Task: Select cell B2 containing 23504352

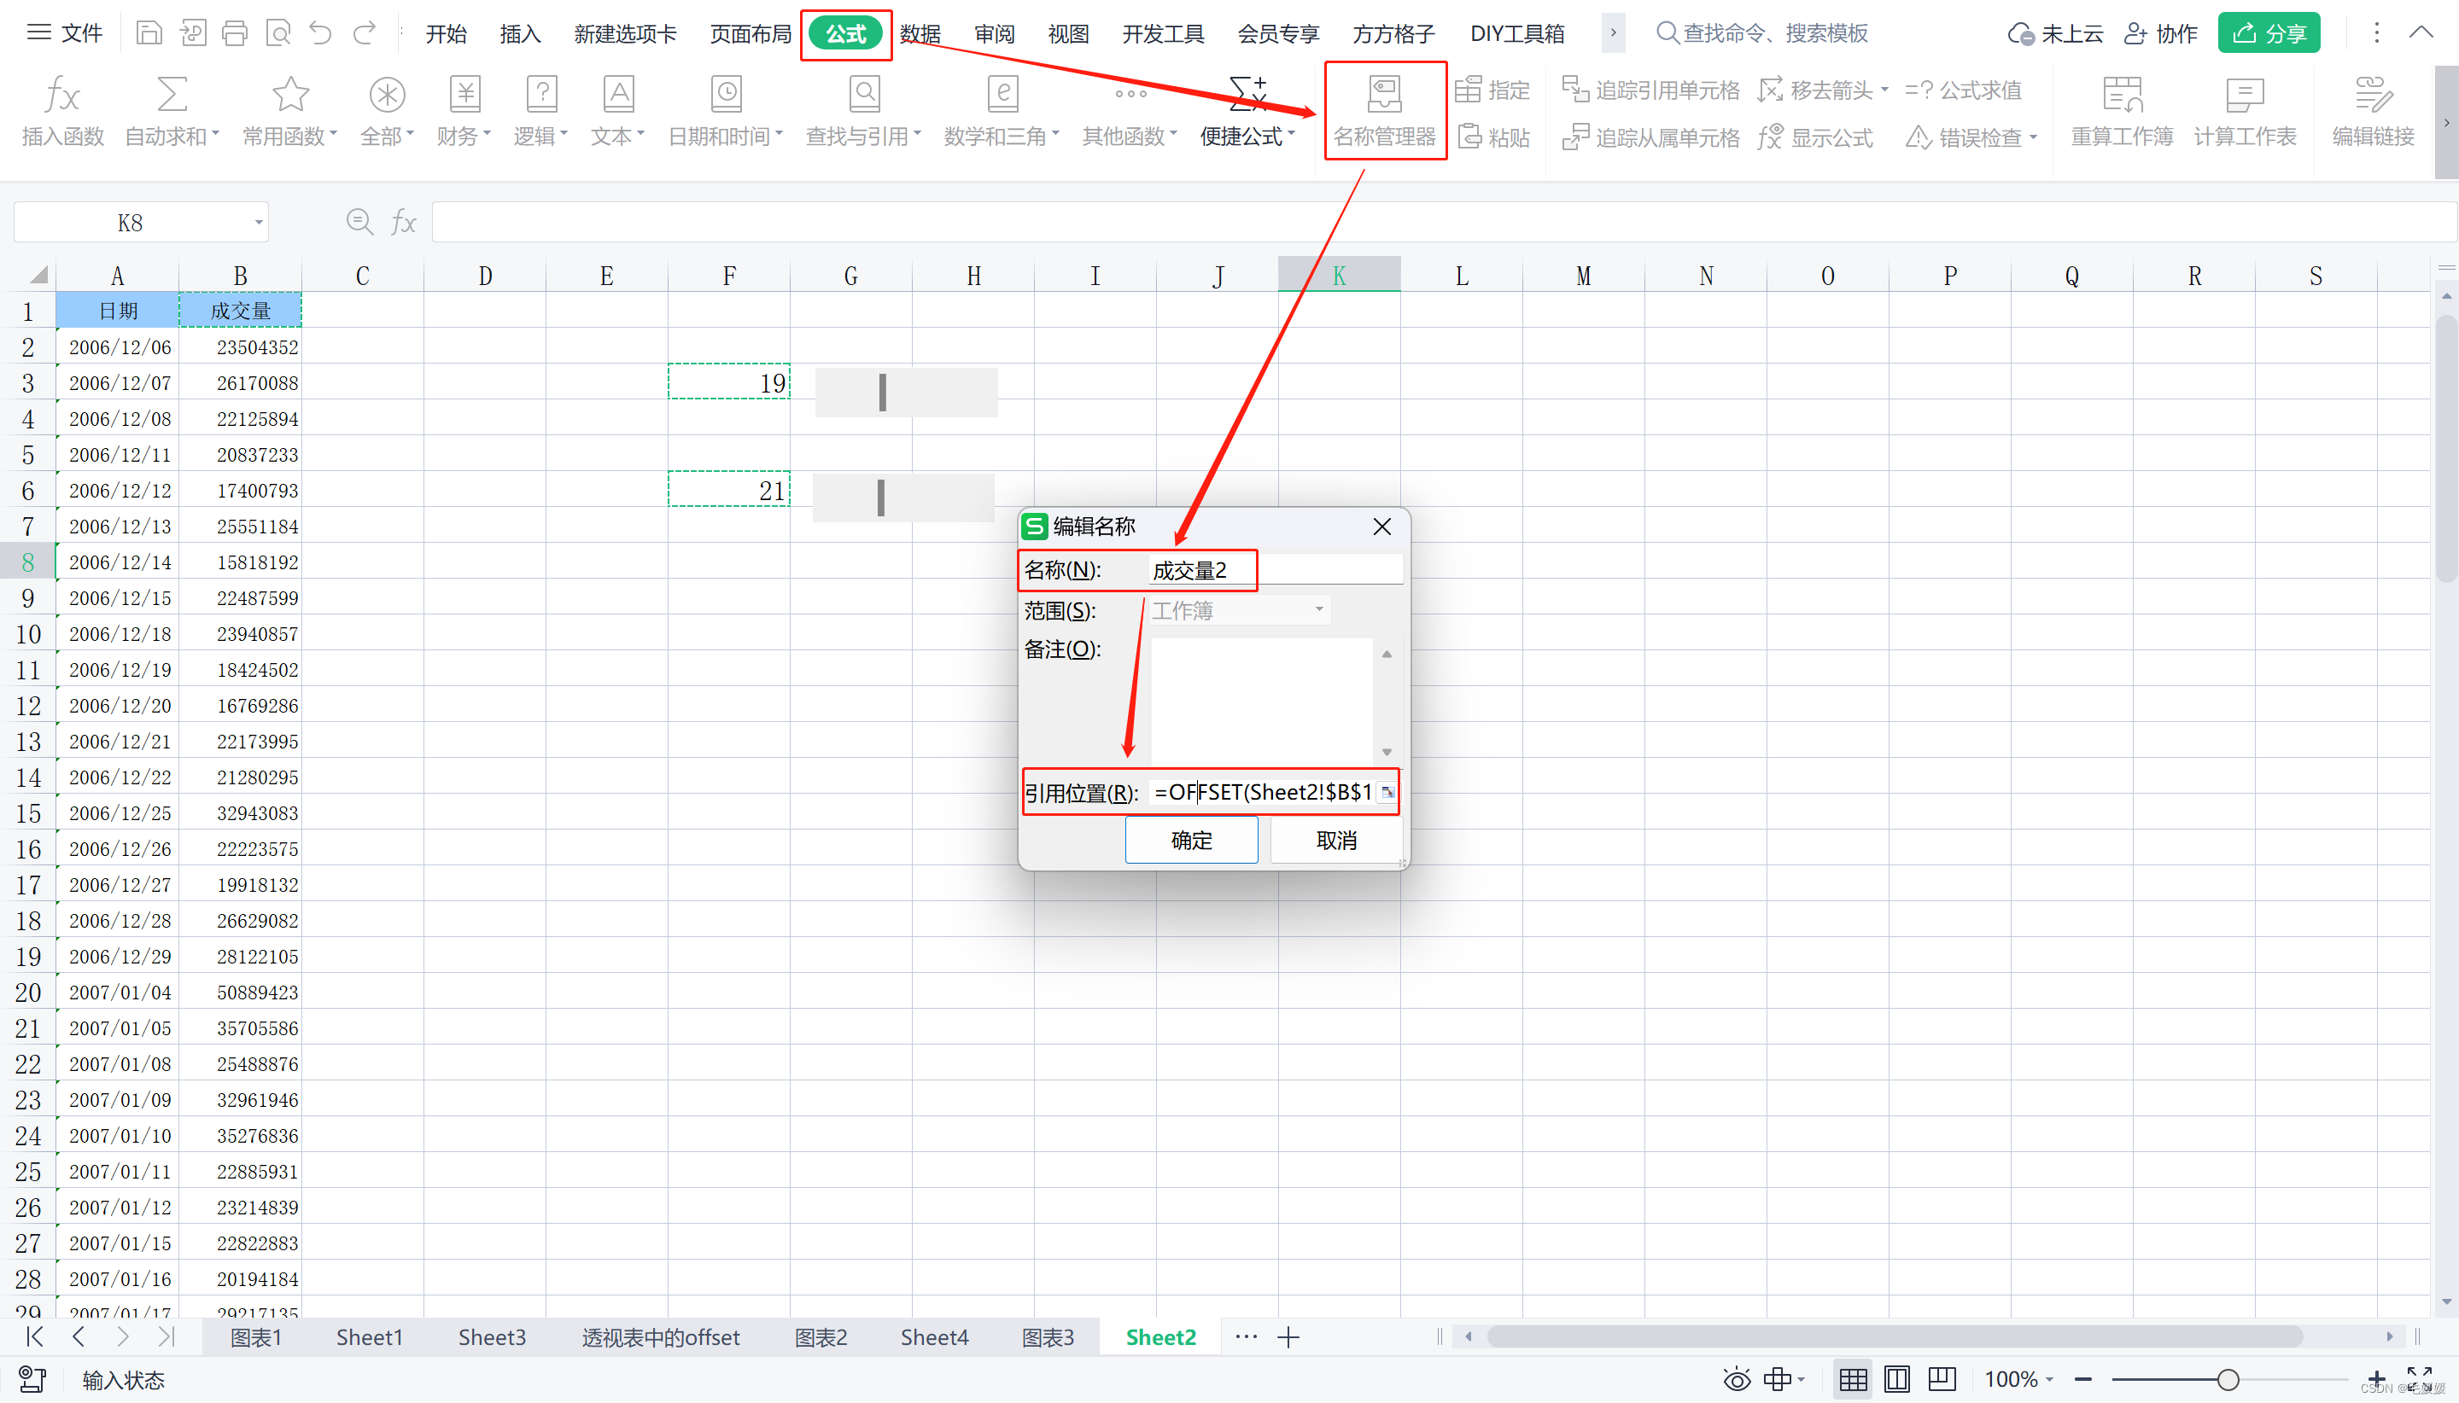Action: tap(240, 346)
